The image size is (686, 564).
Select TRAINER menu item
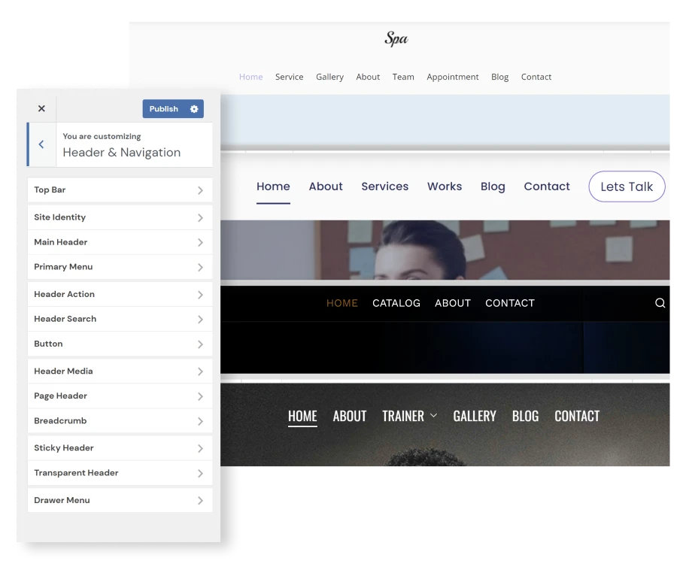tap(403, 416)
